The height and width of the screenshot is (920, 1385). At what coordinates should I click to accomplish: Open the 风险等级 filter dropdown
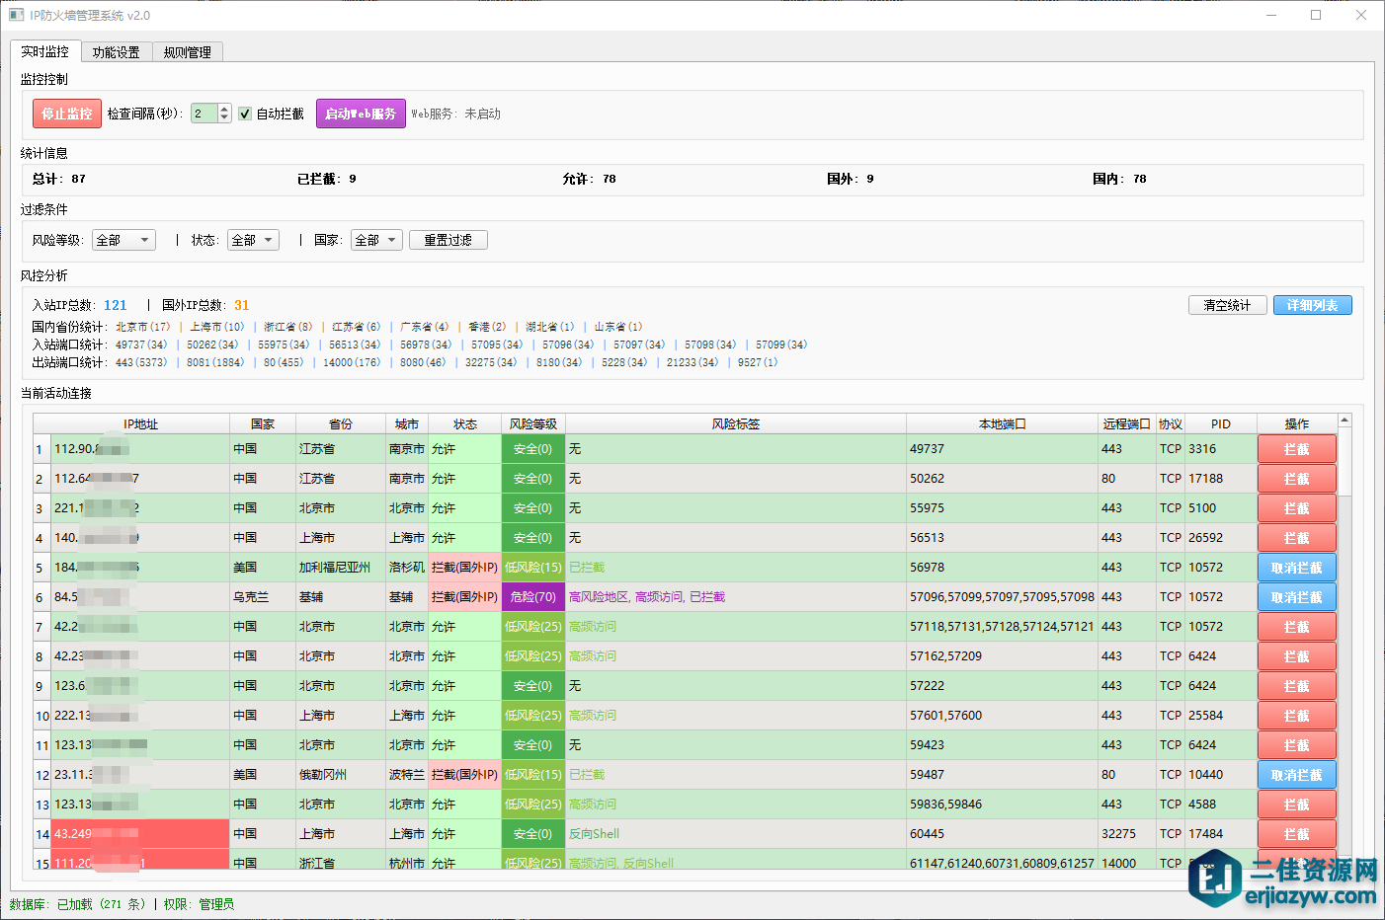pyautogui.click(x=123, y=240)
